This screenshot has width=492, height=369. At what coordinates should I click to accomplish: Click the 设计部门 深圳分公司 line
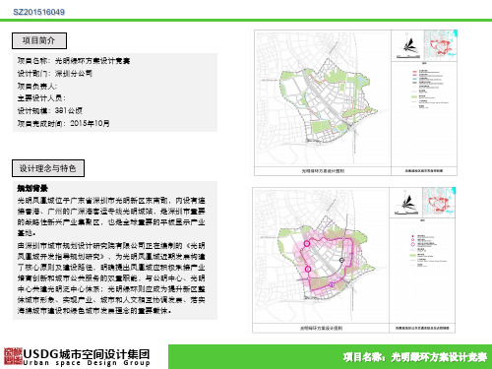55,73
